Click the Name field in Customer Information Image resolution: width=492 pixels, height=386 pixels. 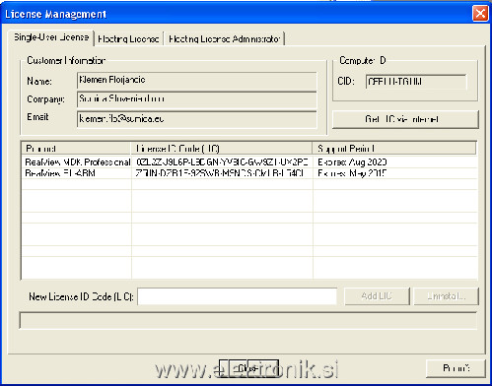197,80
